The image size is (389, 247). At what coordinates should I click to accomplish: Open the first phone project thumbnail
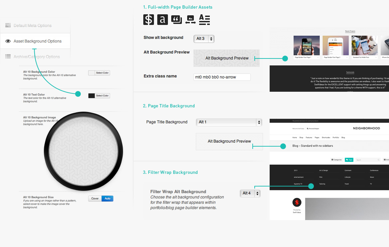point(307,46)
